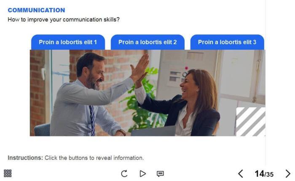This screenshot has height=181, width=295.
Task: Start playback with the play icon
Action: [142, 173]
